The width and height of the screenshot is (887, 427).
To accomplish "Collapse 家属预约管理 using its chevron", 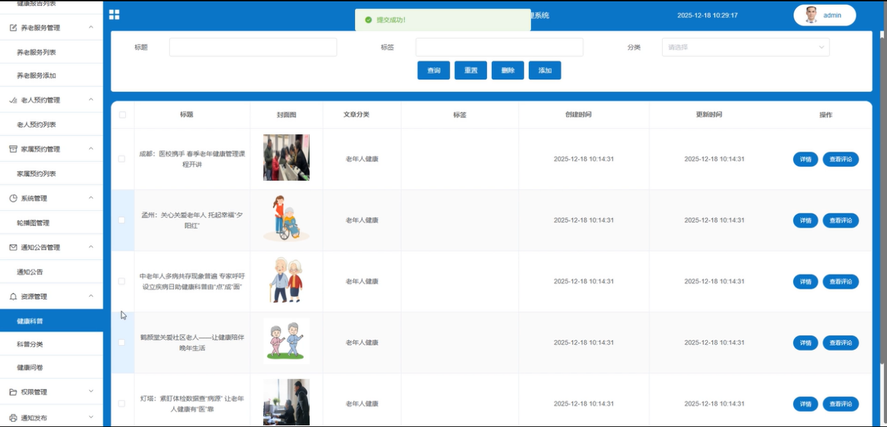I will click(91, 149).
